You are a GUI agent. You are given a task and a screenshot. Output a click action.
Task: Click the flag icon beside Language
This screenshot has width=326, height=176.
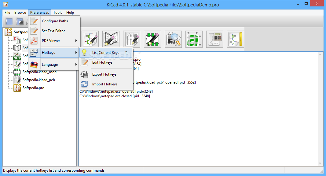point(34,65)
